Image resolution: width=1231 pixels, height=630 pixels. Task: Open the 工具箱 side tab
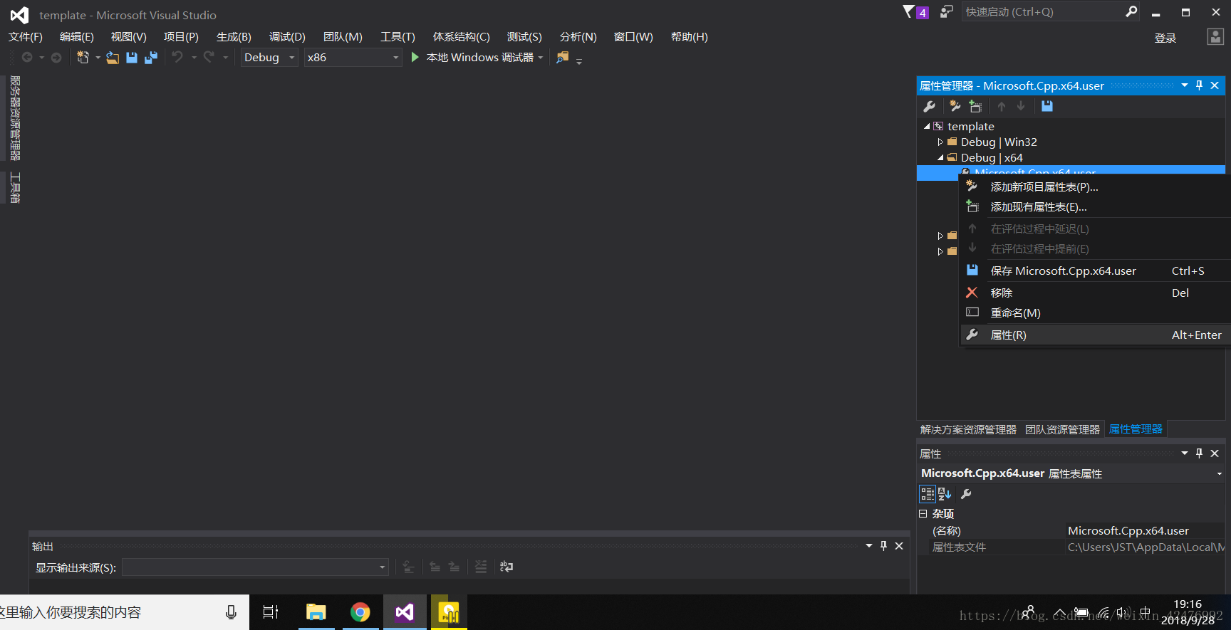pyautogui.click(x=15, y=188)
